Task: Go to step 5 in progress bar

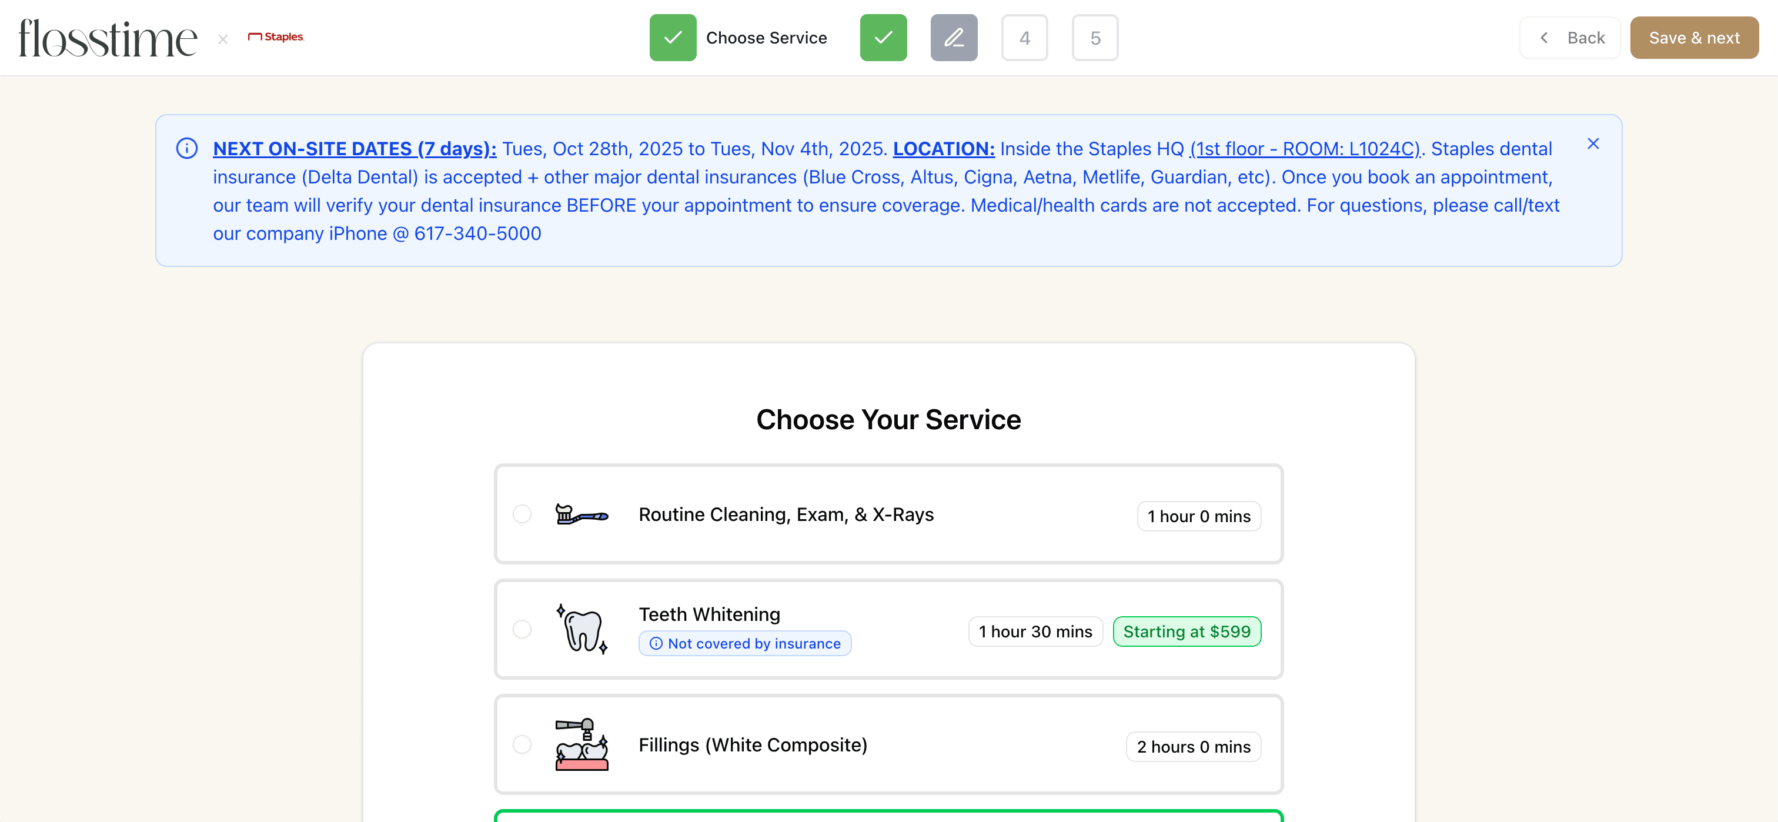Action: 1095,38
